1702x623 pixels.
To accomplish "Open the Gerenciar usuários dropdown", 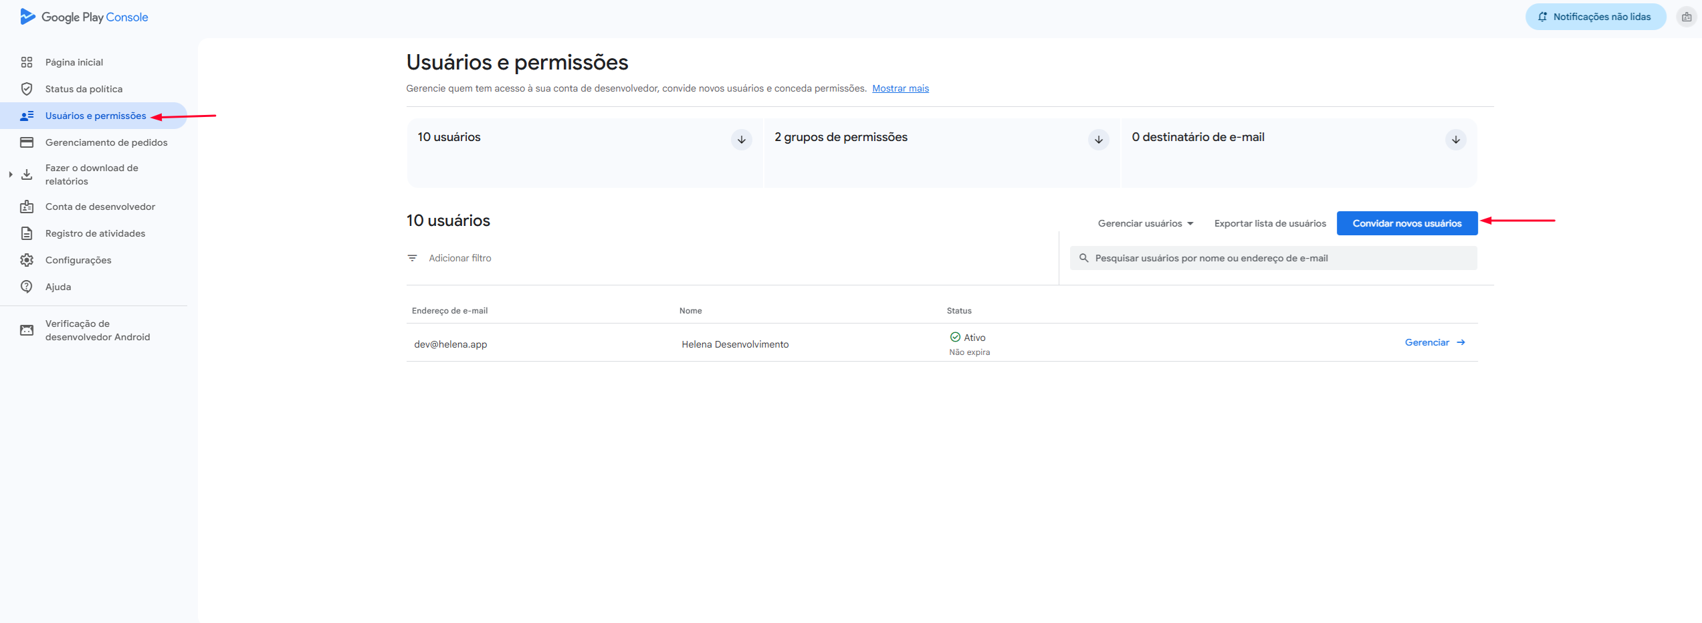I will click(x=1145, y=223).
